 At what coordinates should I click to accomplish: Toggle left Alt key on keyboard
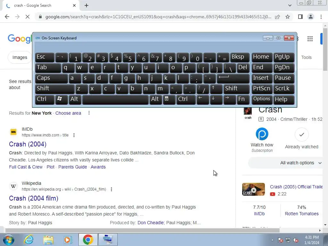75,99
